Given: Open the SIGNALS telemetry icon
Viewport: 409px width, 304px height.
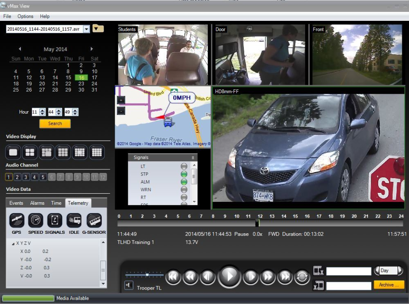Looking at the screenshot, I should [55, 221].
